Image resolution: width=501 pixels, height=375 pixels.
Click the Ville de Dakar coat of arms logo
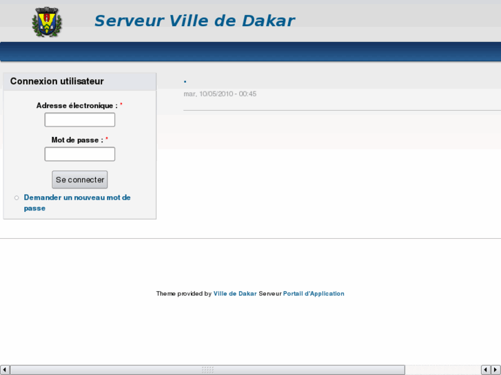(x=47, y=22)
